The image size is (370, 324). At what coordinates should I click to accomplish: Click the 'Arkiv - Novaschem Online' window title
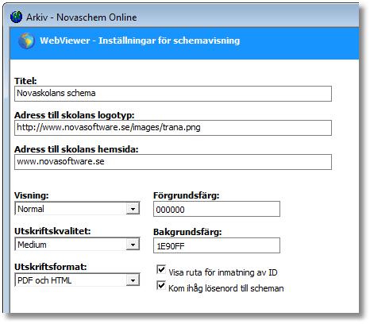point(82,17)
